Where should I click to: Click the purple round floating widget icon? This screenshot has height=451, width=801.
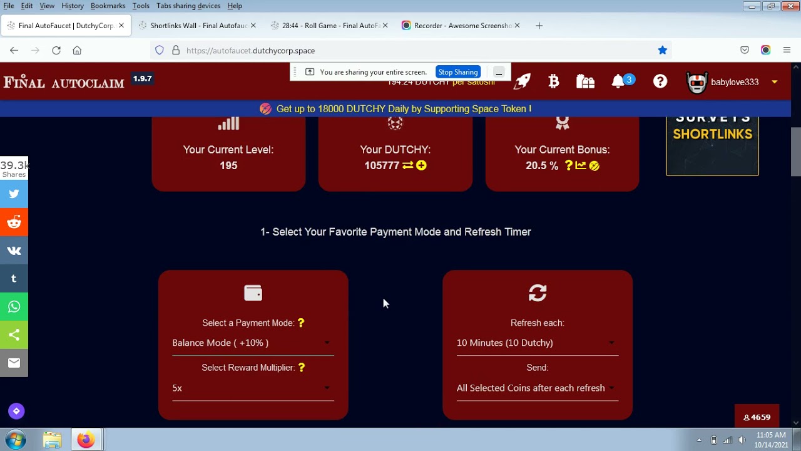(x=16, y=411)
